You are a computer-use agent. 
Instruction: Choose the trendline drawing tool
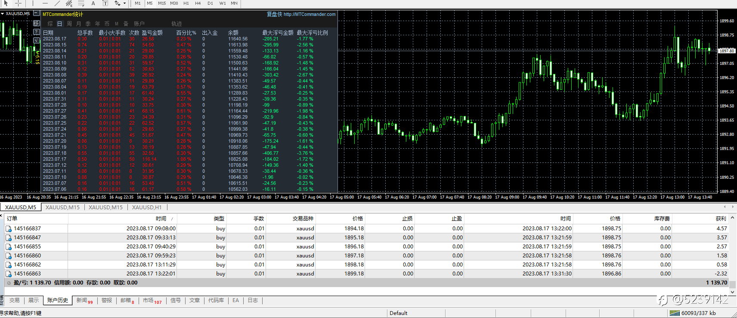pyautogui.click(x=57, y=3)
